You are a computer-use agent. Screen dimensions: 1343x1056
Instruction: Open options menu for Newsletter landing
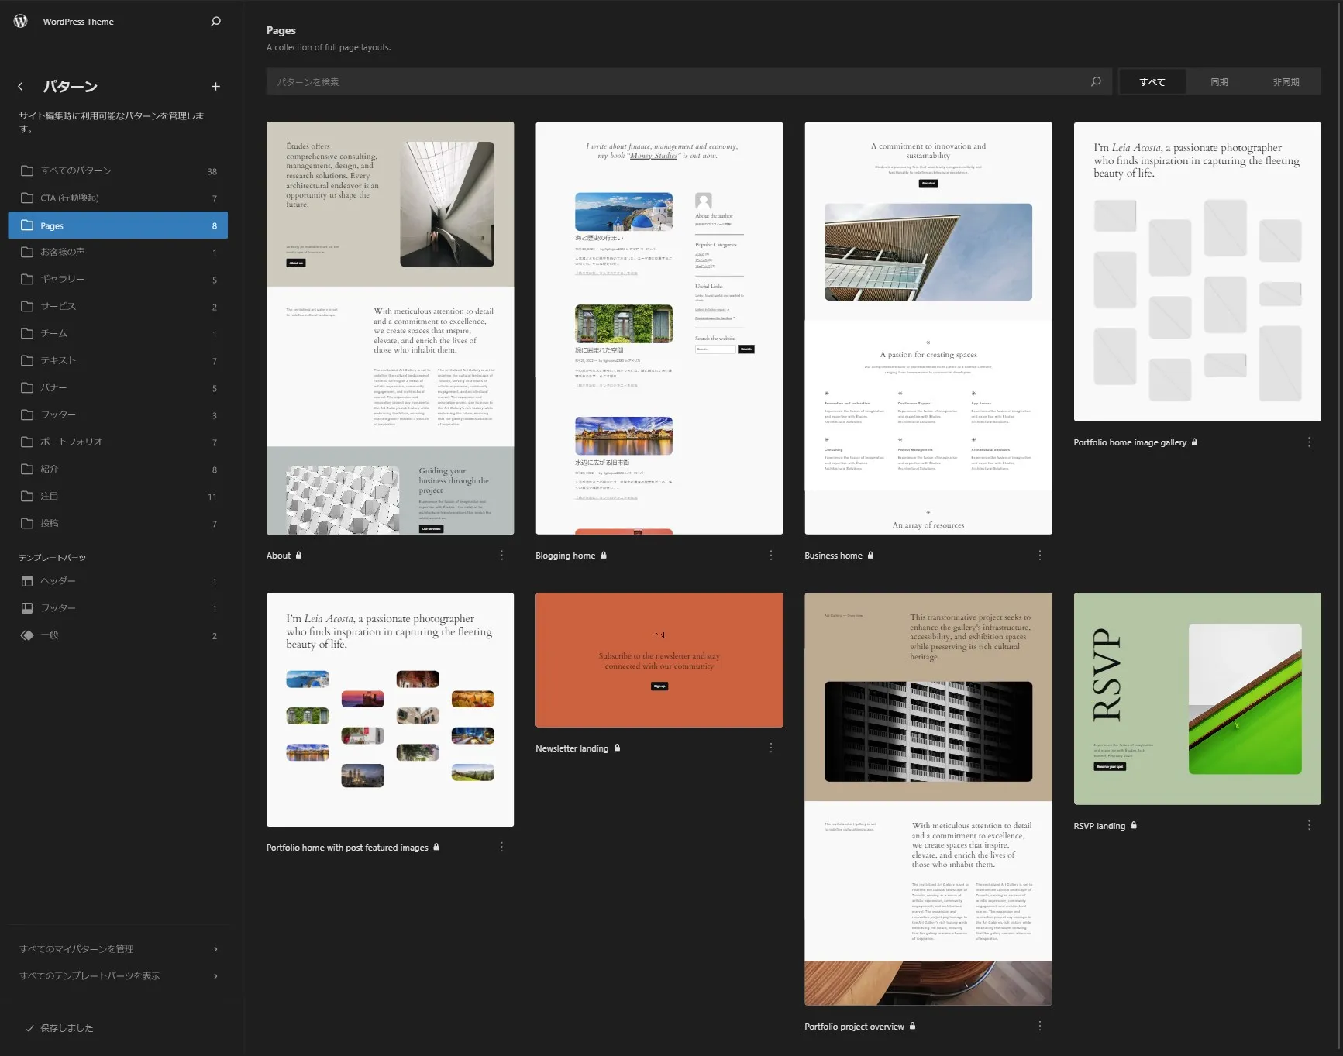click(770, 748)
